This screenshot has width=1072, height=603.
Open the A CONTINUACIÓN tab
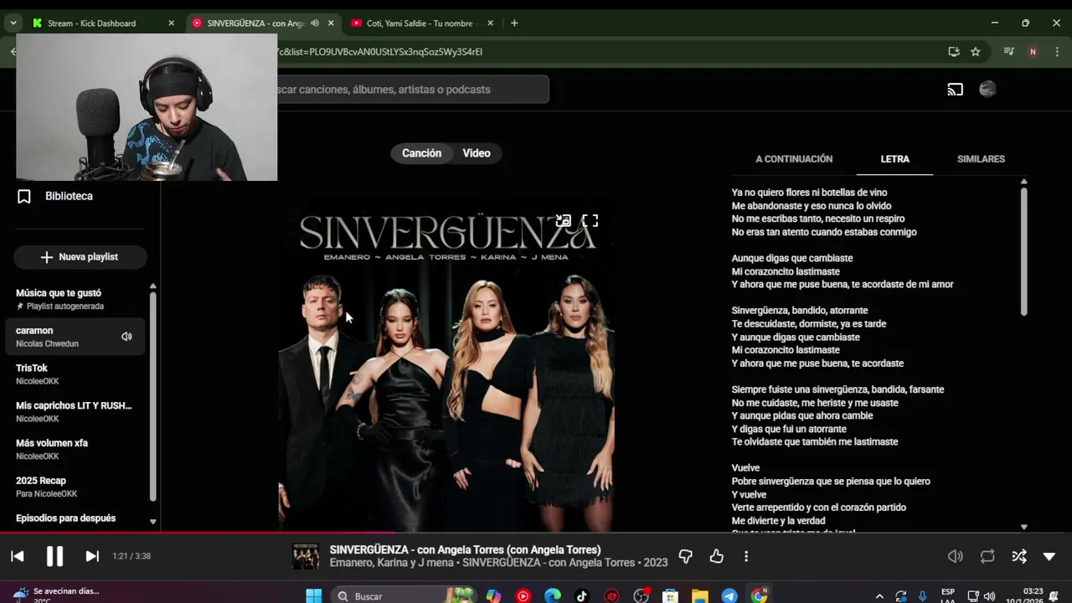[x=794, y=158]
